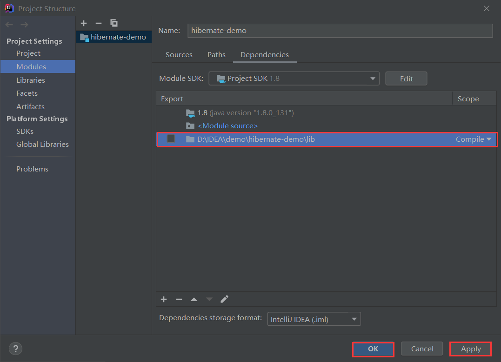Click the Edit button for Module SDK
501x362 pixels.
coord(406,79)
